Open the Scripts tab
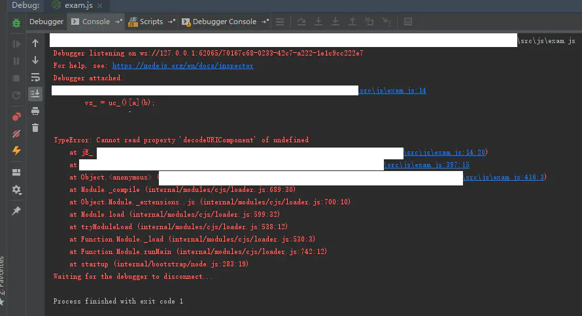This screenshot has width=582, height=316. (145, 22)
